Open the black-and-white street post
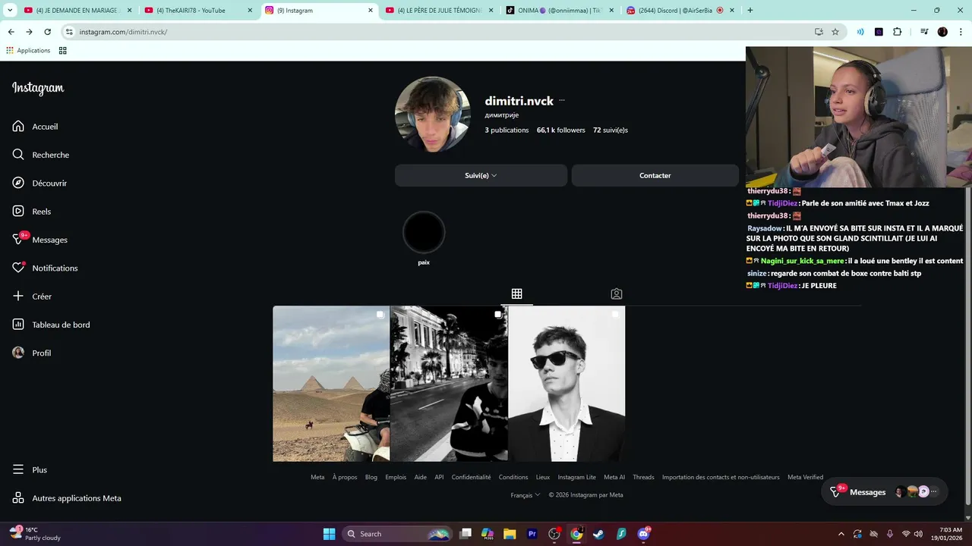 point(449,384)
